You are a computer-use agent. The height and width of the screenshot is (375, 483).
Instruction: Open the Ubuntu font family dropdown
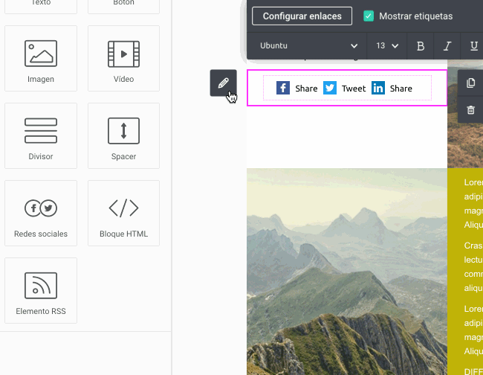point(308,46)
